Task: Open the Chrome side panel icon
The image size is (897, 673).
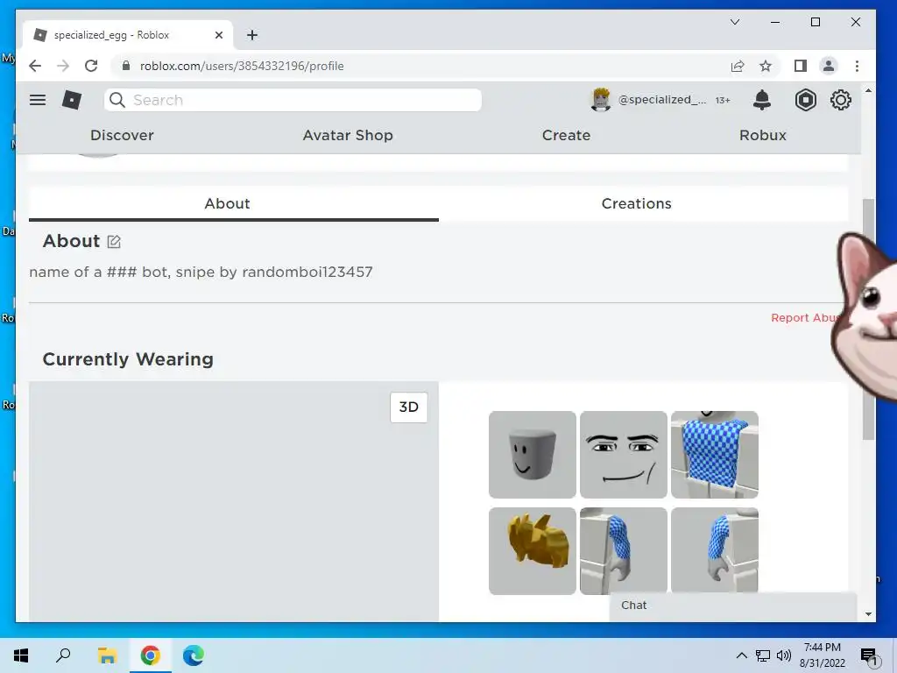Action: (x=801, y=66)
